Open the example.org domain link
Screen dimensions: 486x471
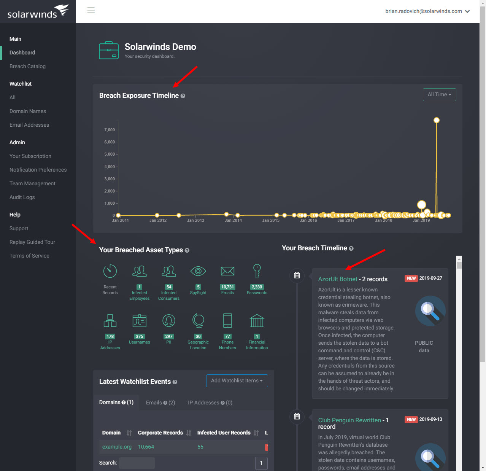click(117, 447)
